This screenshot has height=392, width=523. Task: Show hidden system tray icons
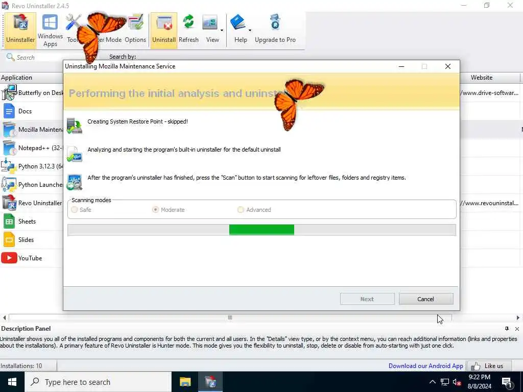coord(432,382)
